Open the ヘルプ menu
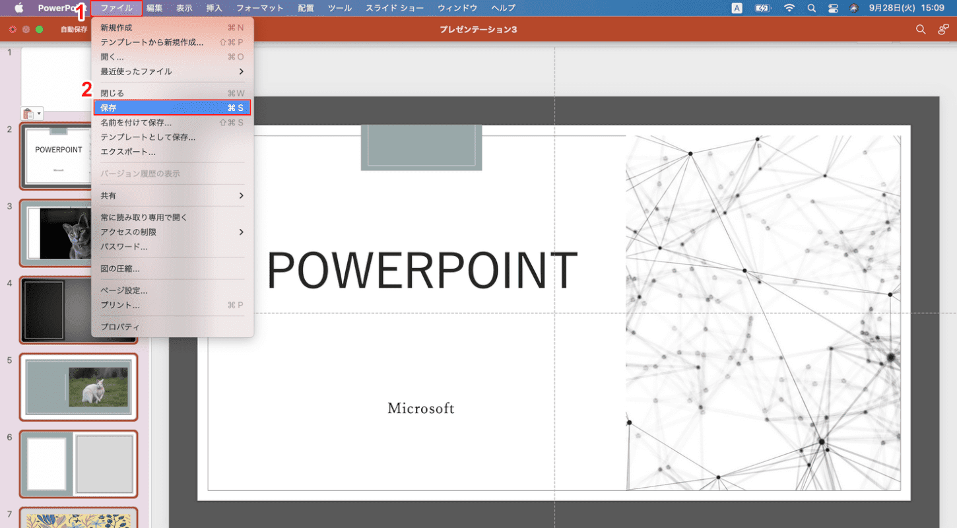Image resolution: width=957 pixels, height=528 pixels. coord(503,8)
